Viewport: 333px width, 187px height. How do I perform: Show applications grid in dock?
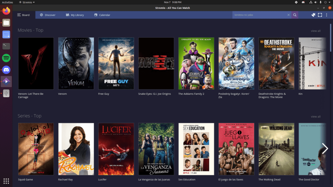click(x=6, y=181)
